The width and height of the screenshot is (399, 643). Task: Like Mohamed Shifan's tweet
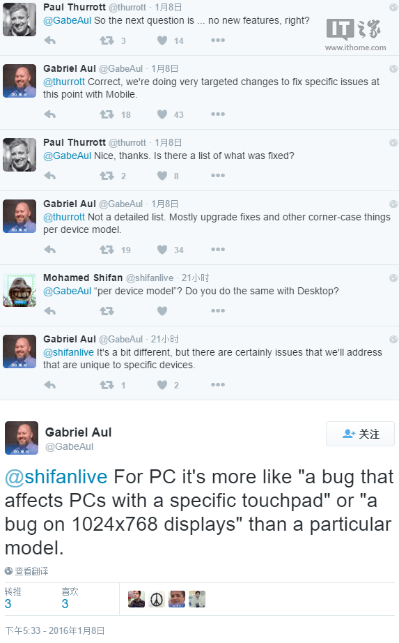tap(162, 311)
